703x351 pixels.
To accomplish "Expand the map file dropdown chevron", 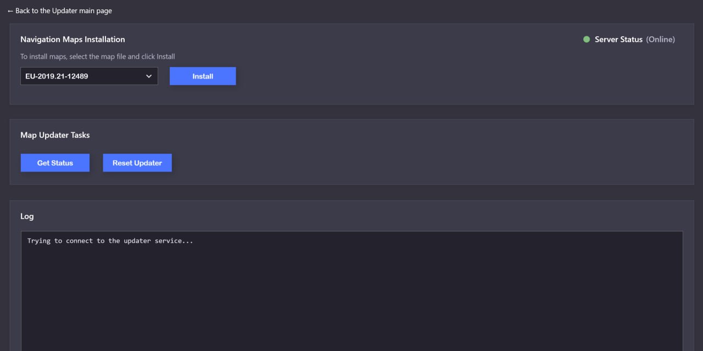I will pyautogui.click(x=149, y=76).
